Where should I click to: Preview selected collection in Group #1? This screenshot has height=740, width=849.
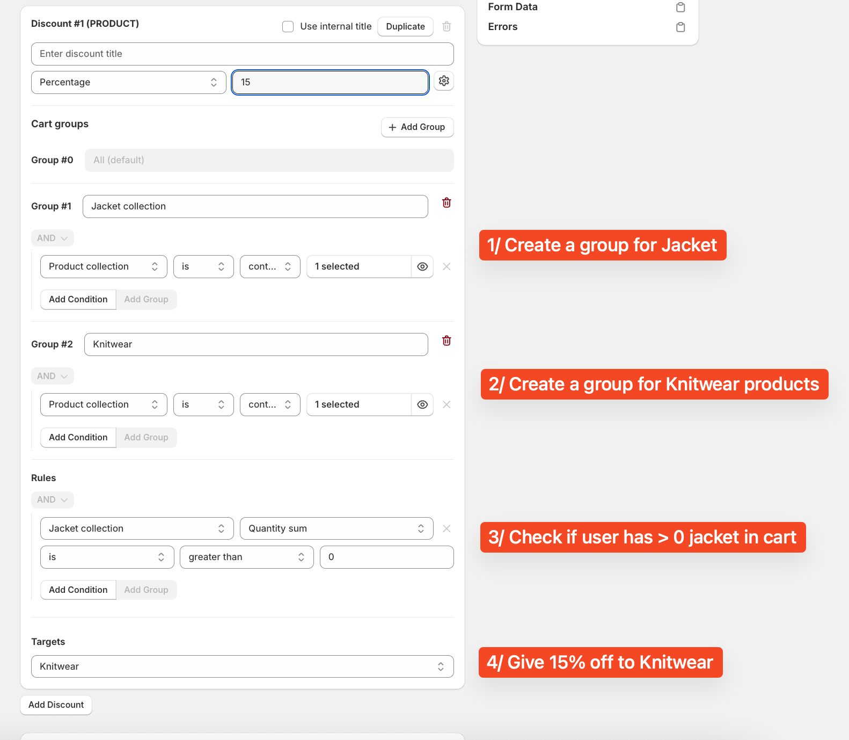click(x=422, y=267)
